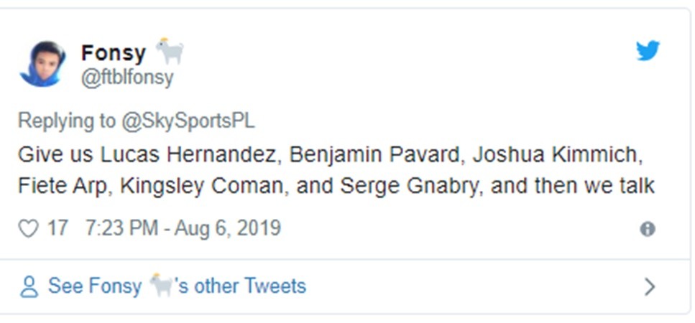Open the 7:23 PM - Aug 6, 2019 timestamp
This screenshot has height=323, width=695.
183,229
